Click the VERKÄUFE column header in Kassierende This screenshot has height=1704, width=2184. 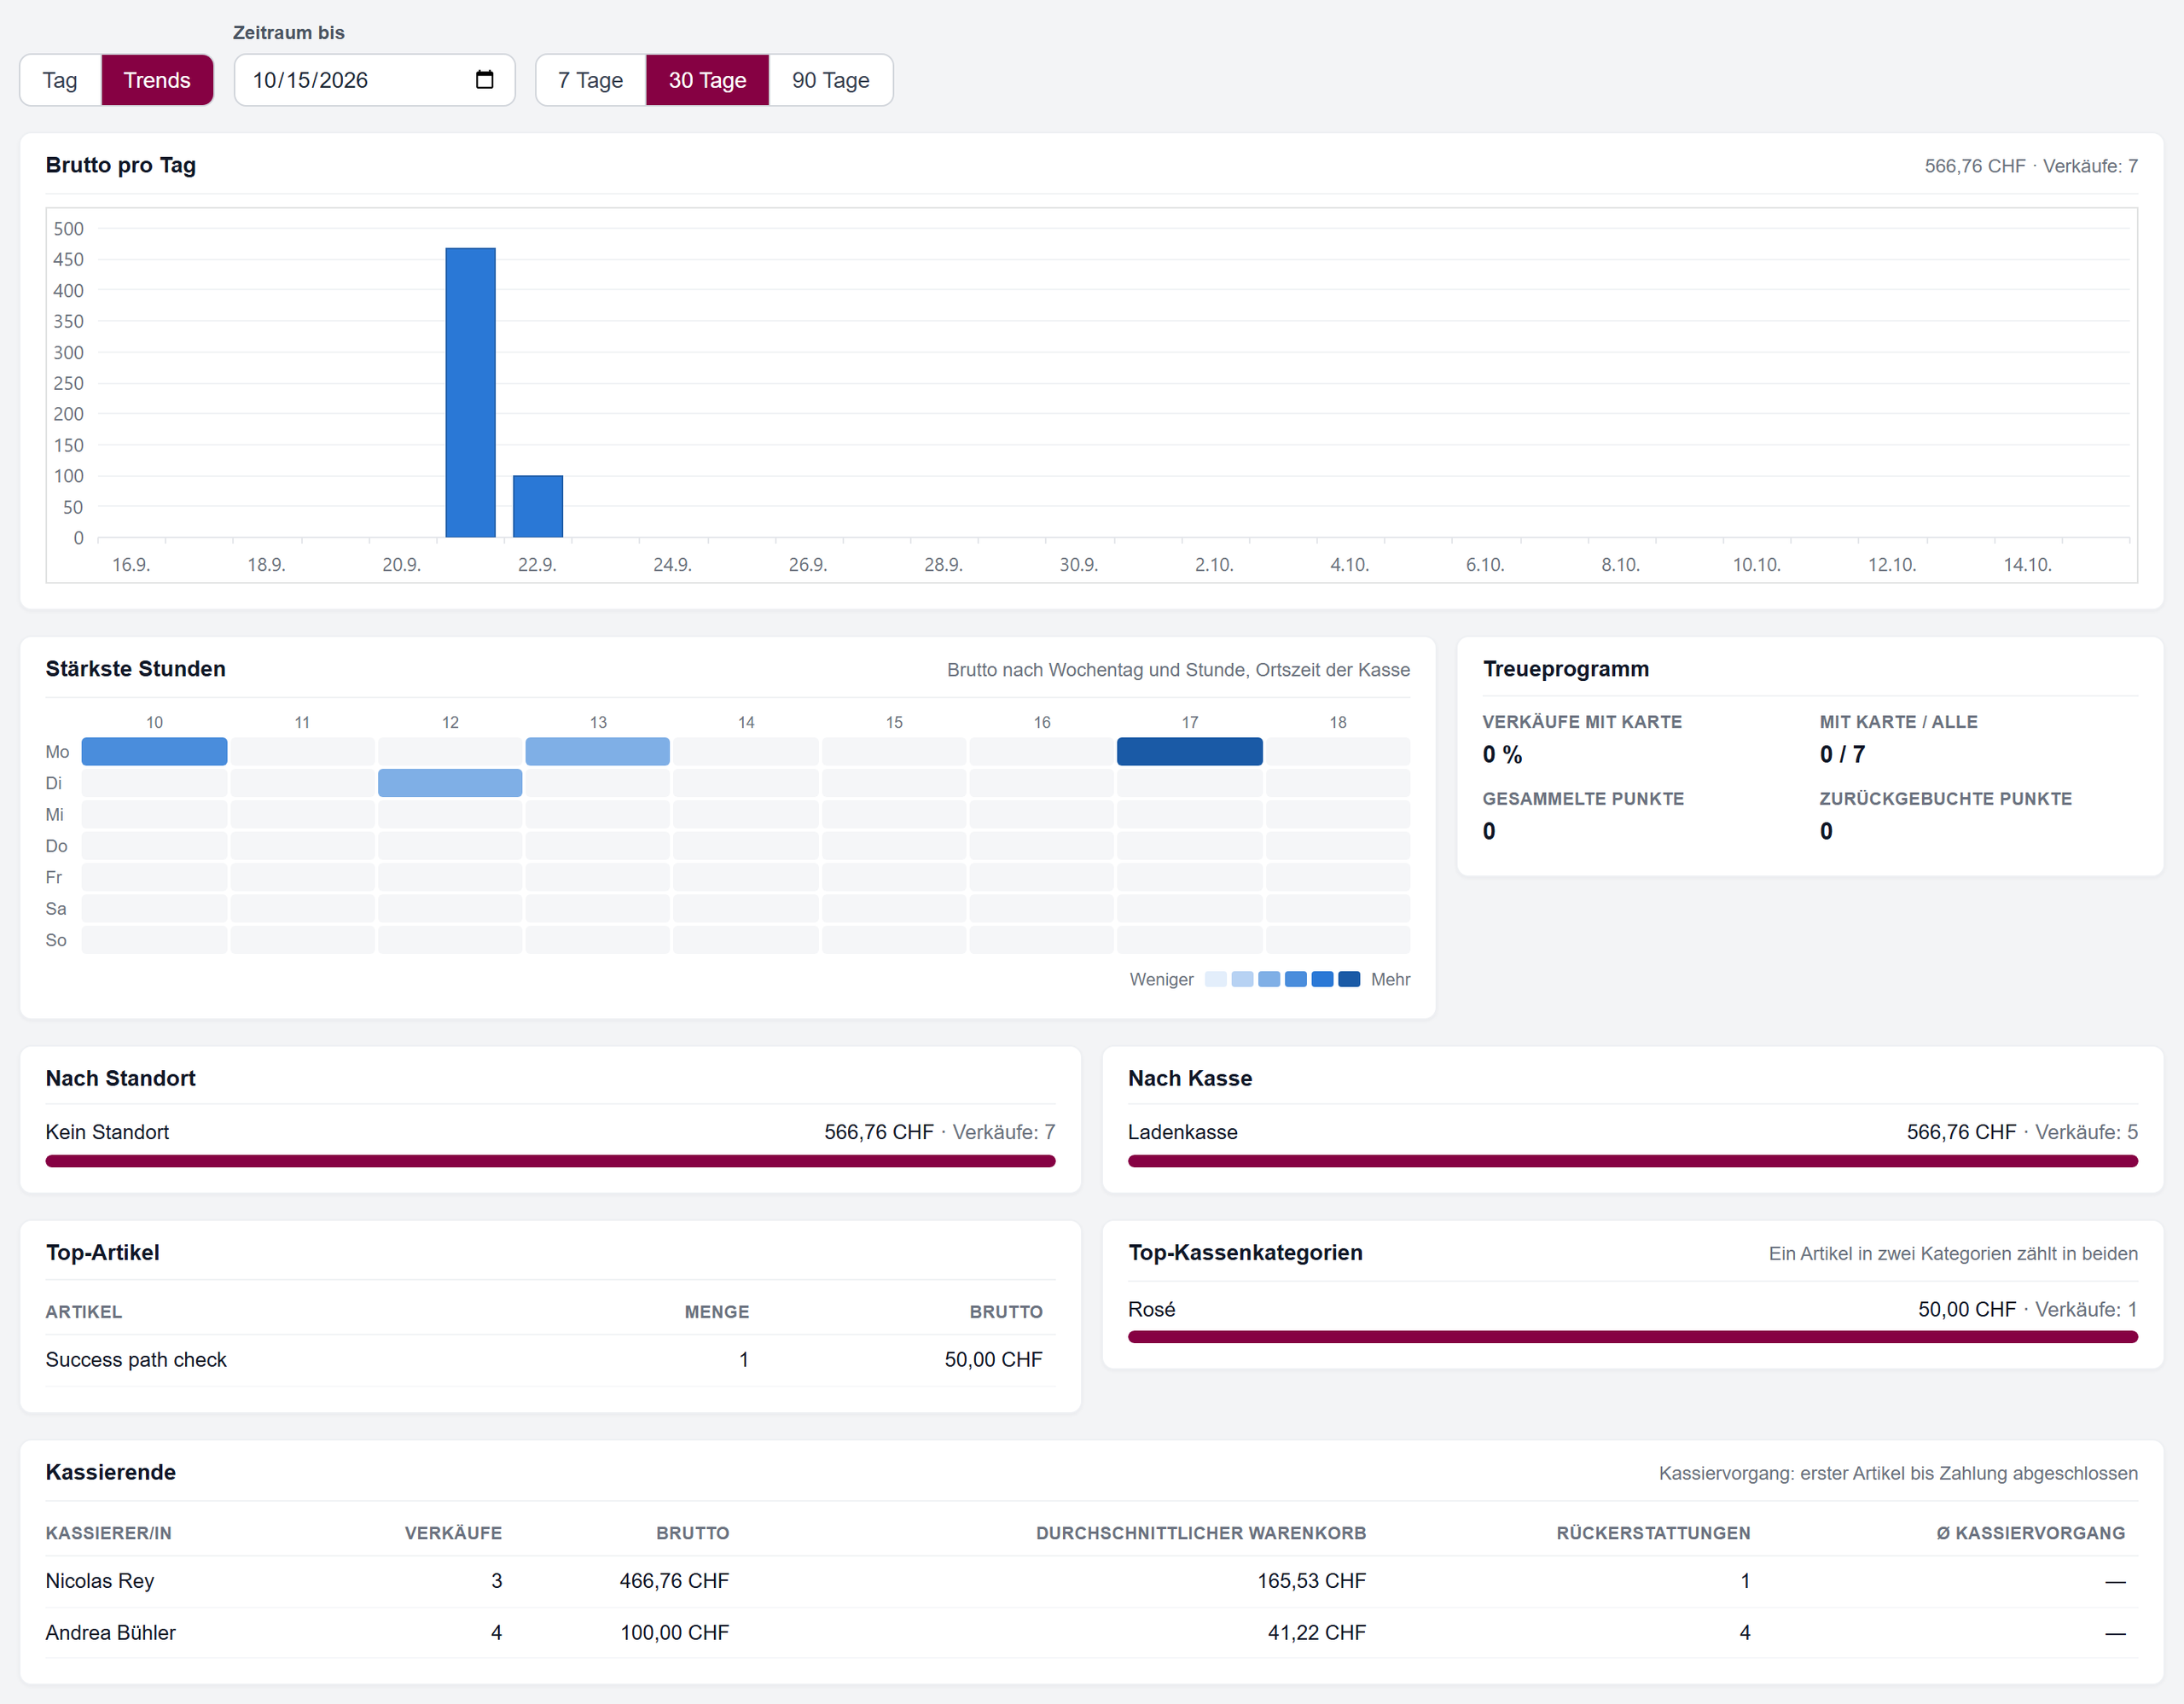(x=453, y=1533)
